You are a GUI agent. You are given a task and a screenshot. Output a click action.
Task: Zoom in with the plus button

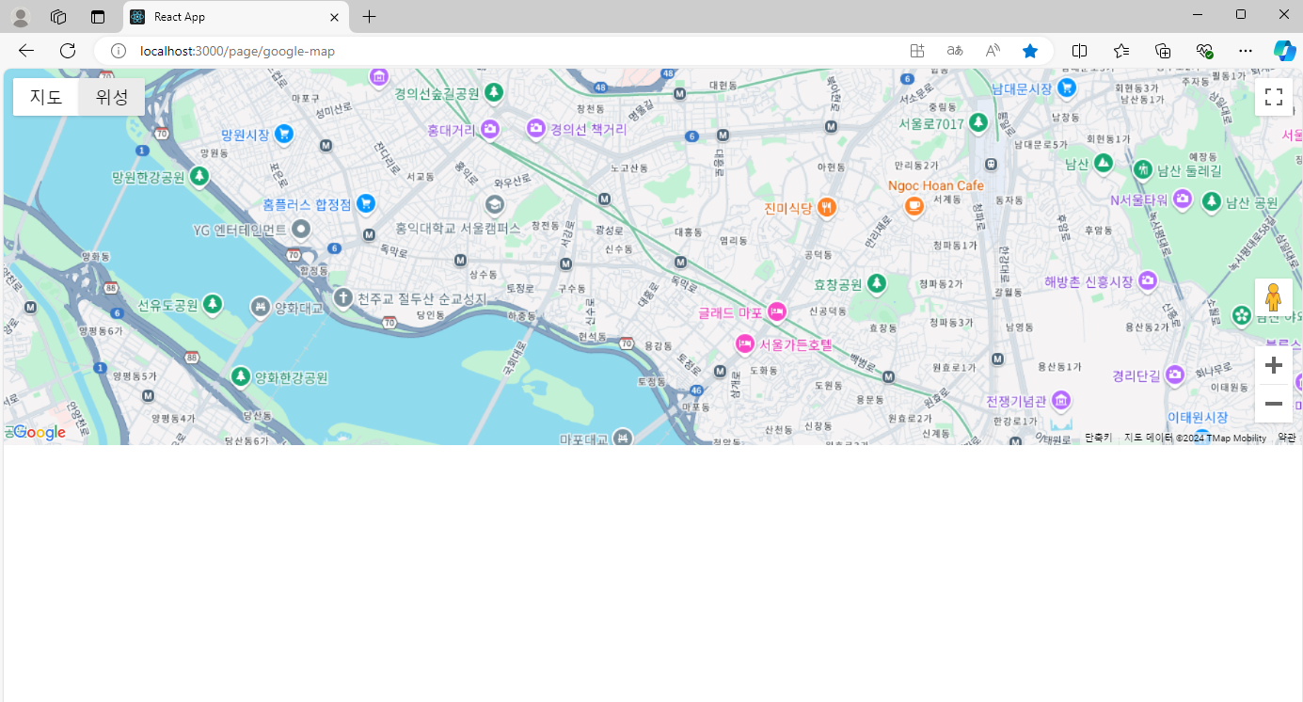click(x=1274, y=365)
